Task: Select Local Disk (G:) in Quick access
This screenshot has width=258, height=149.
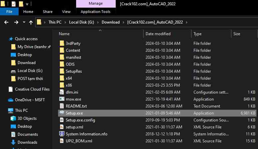Action: point(30,71)
